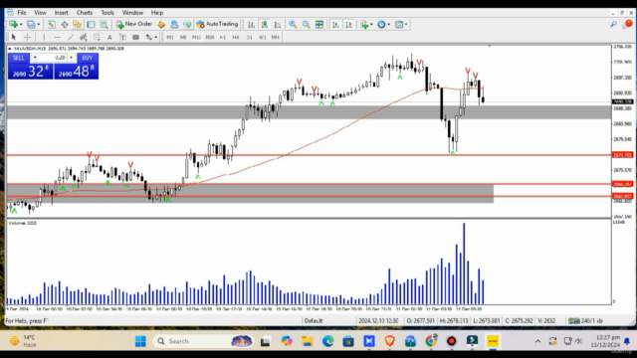Select the Fibonacci retracement tool
This screenshot has height=358, width=637.
[97, 37]
